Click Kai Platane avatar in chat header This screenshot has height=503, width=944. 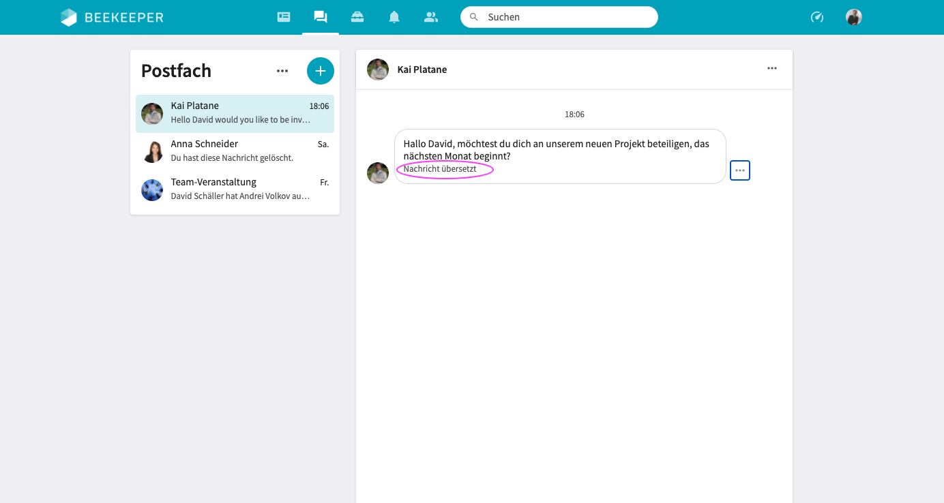[378, 70]
